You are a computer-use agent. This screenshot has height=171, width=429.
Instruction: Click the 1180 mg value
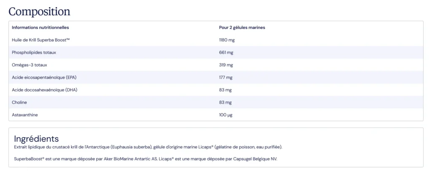pyautogui.click(x=227, y=40)
